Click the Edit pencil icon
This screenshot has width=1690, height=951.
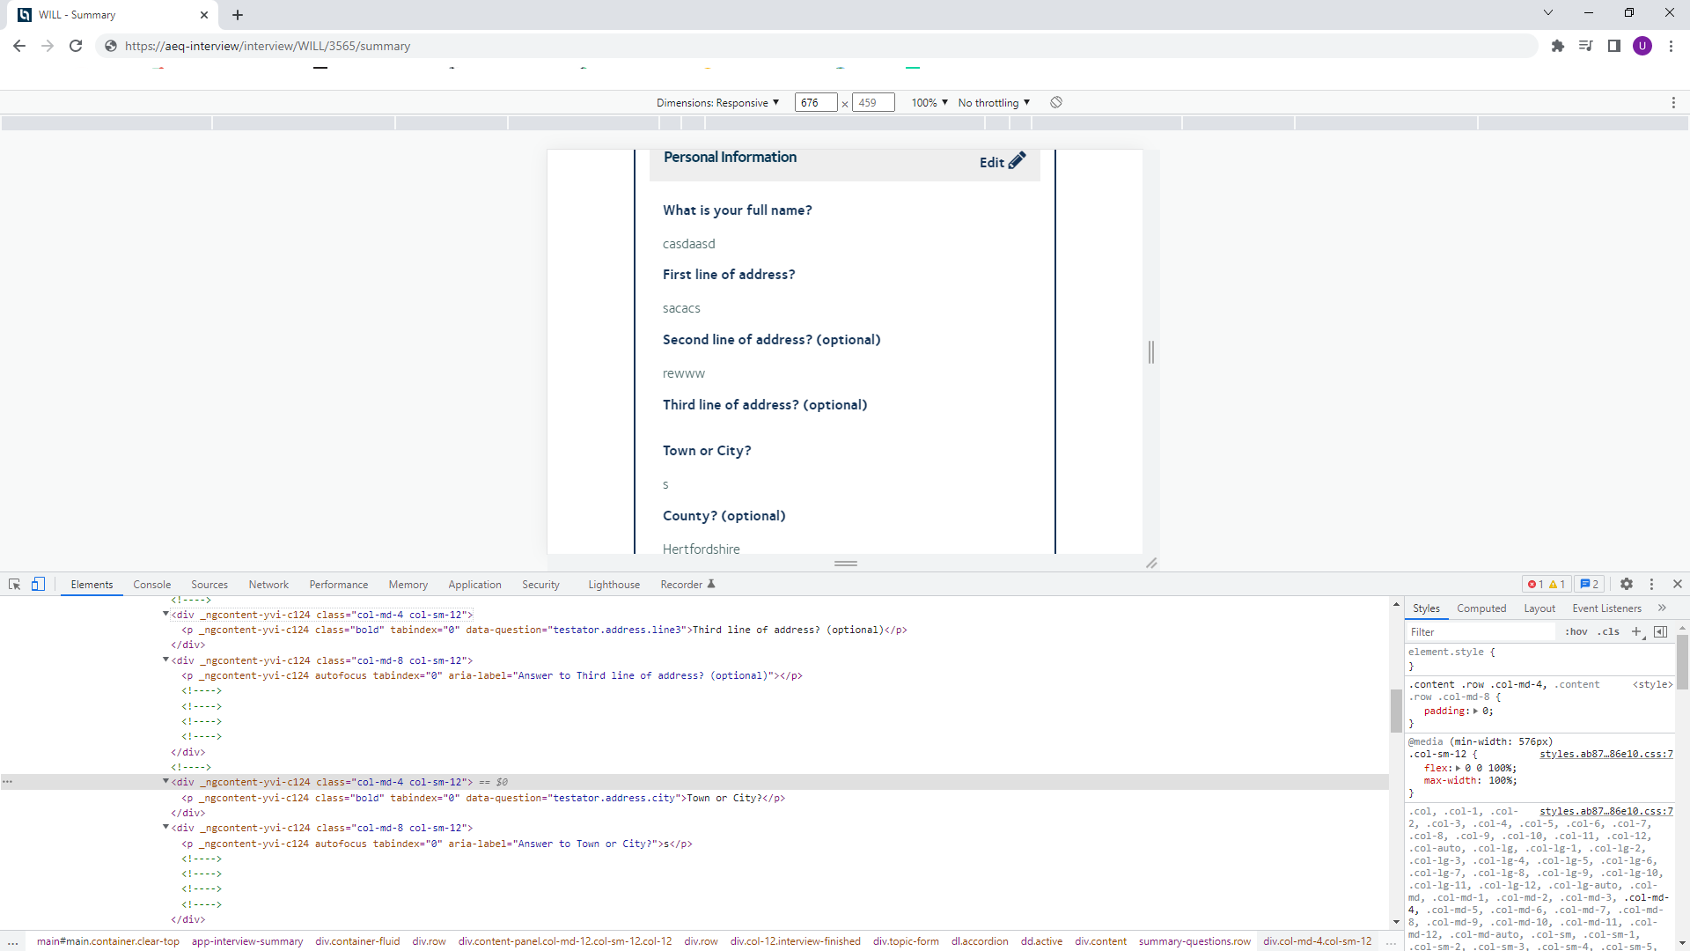[1017, 161]
